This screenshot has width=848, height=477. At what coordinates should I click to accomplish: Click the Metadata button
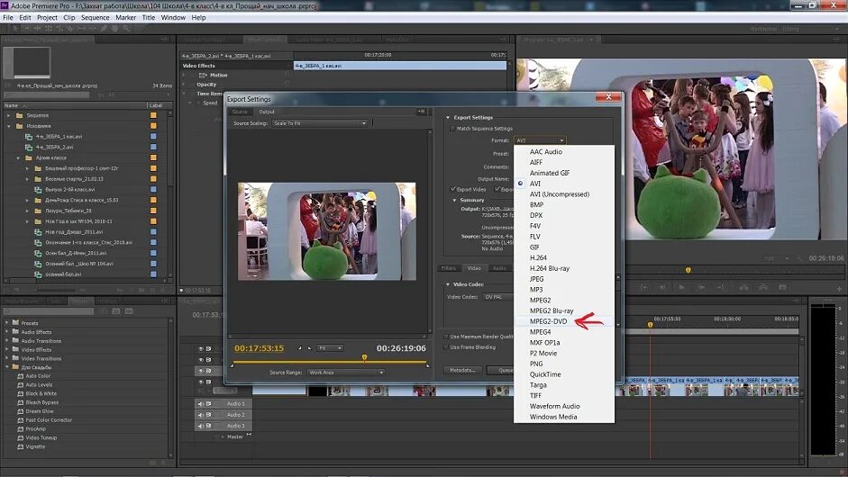coord(462,370)
